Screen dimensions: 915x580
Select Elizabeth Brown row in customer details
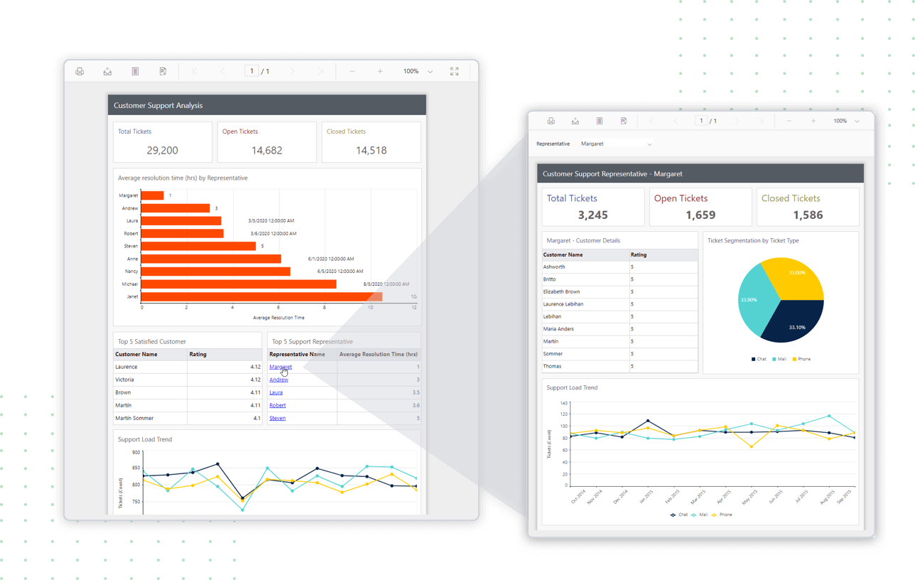619,291
